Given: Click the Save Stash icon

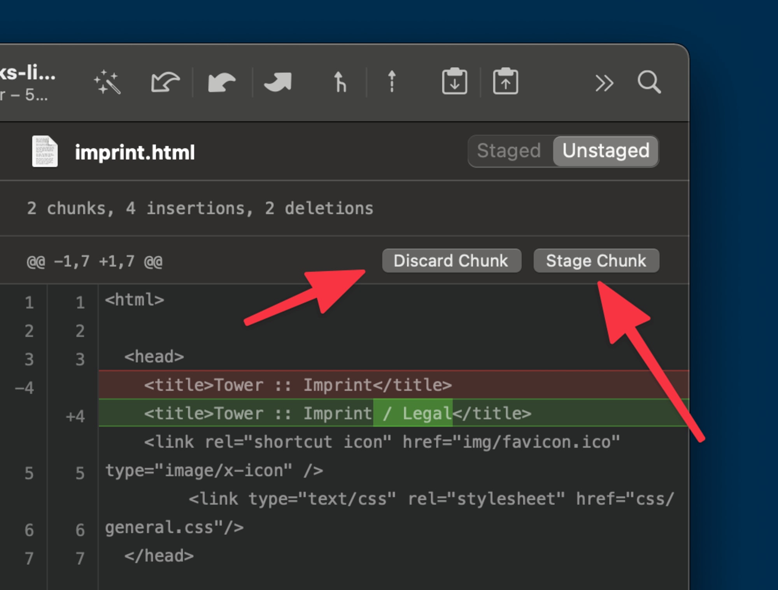Looking at the screenshot, I should 454,81.
